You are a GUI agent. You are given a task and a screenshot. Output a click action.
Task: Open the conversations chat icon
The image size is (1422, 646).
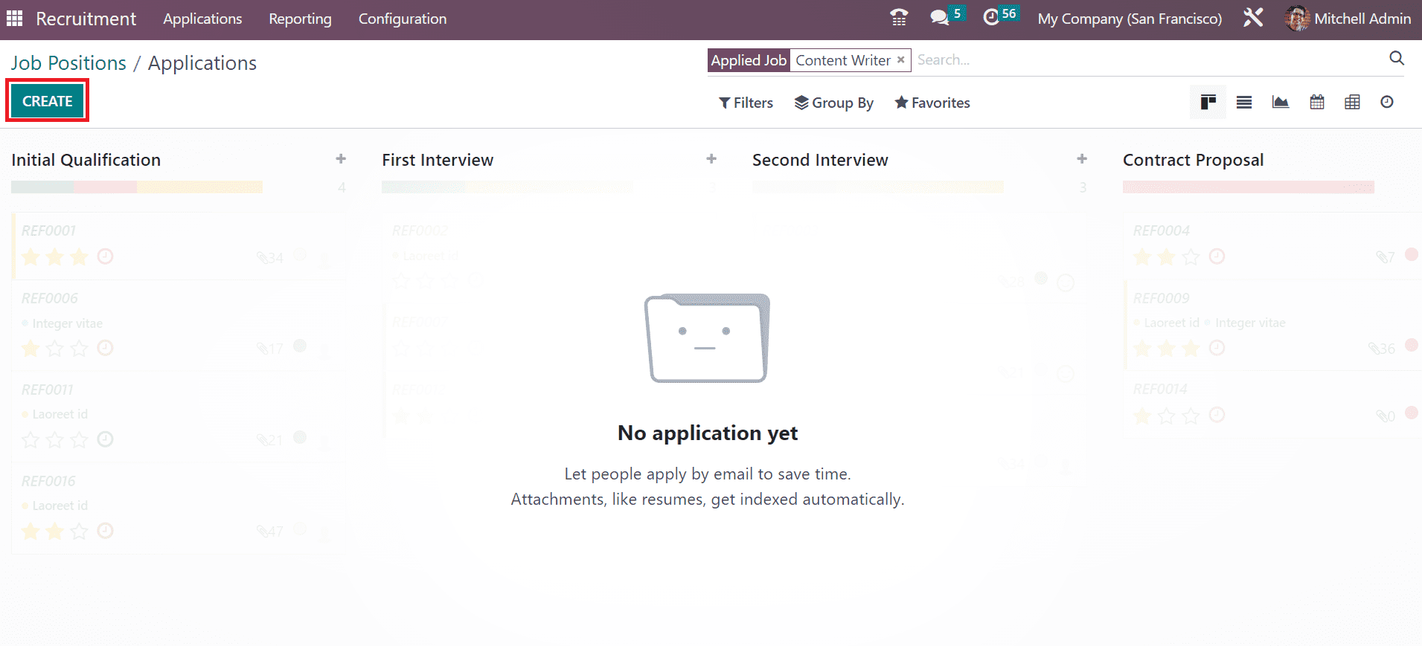pos(939,18)
